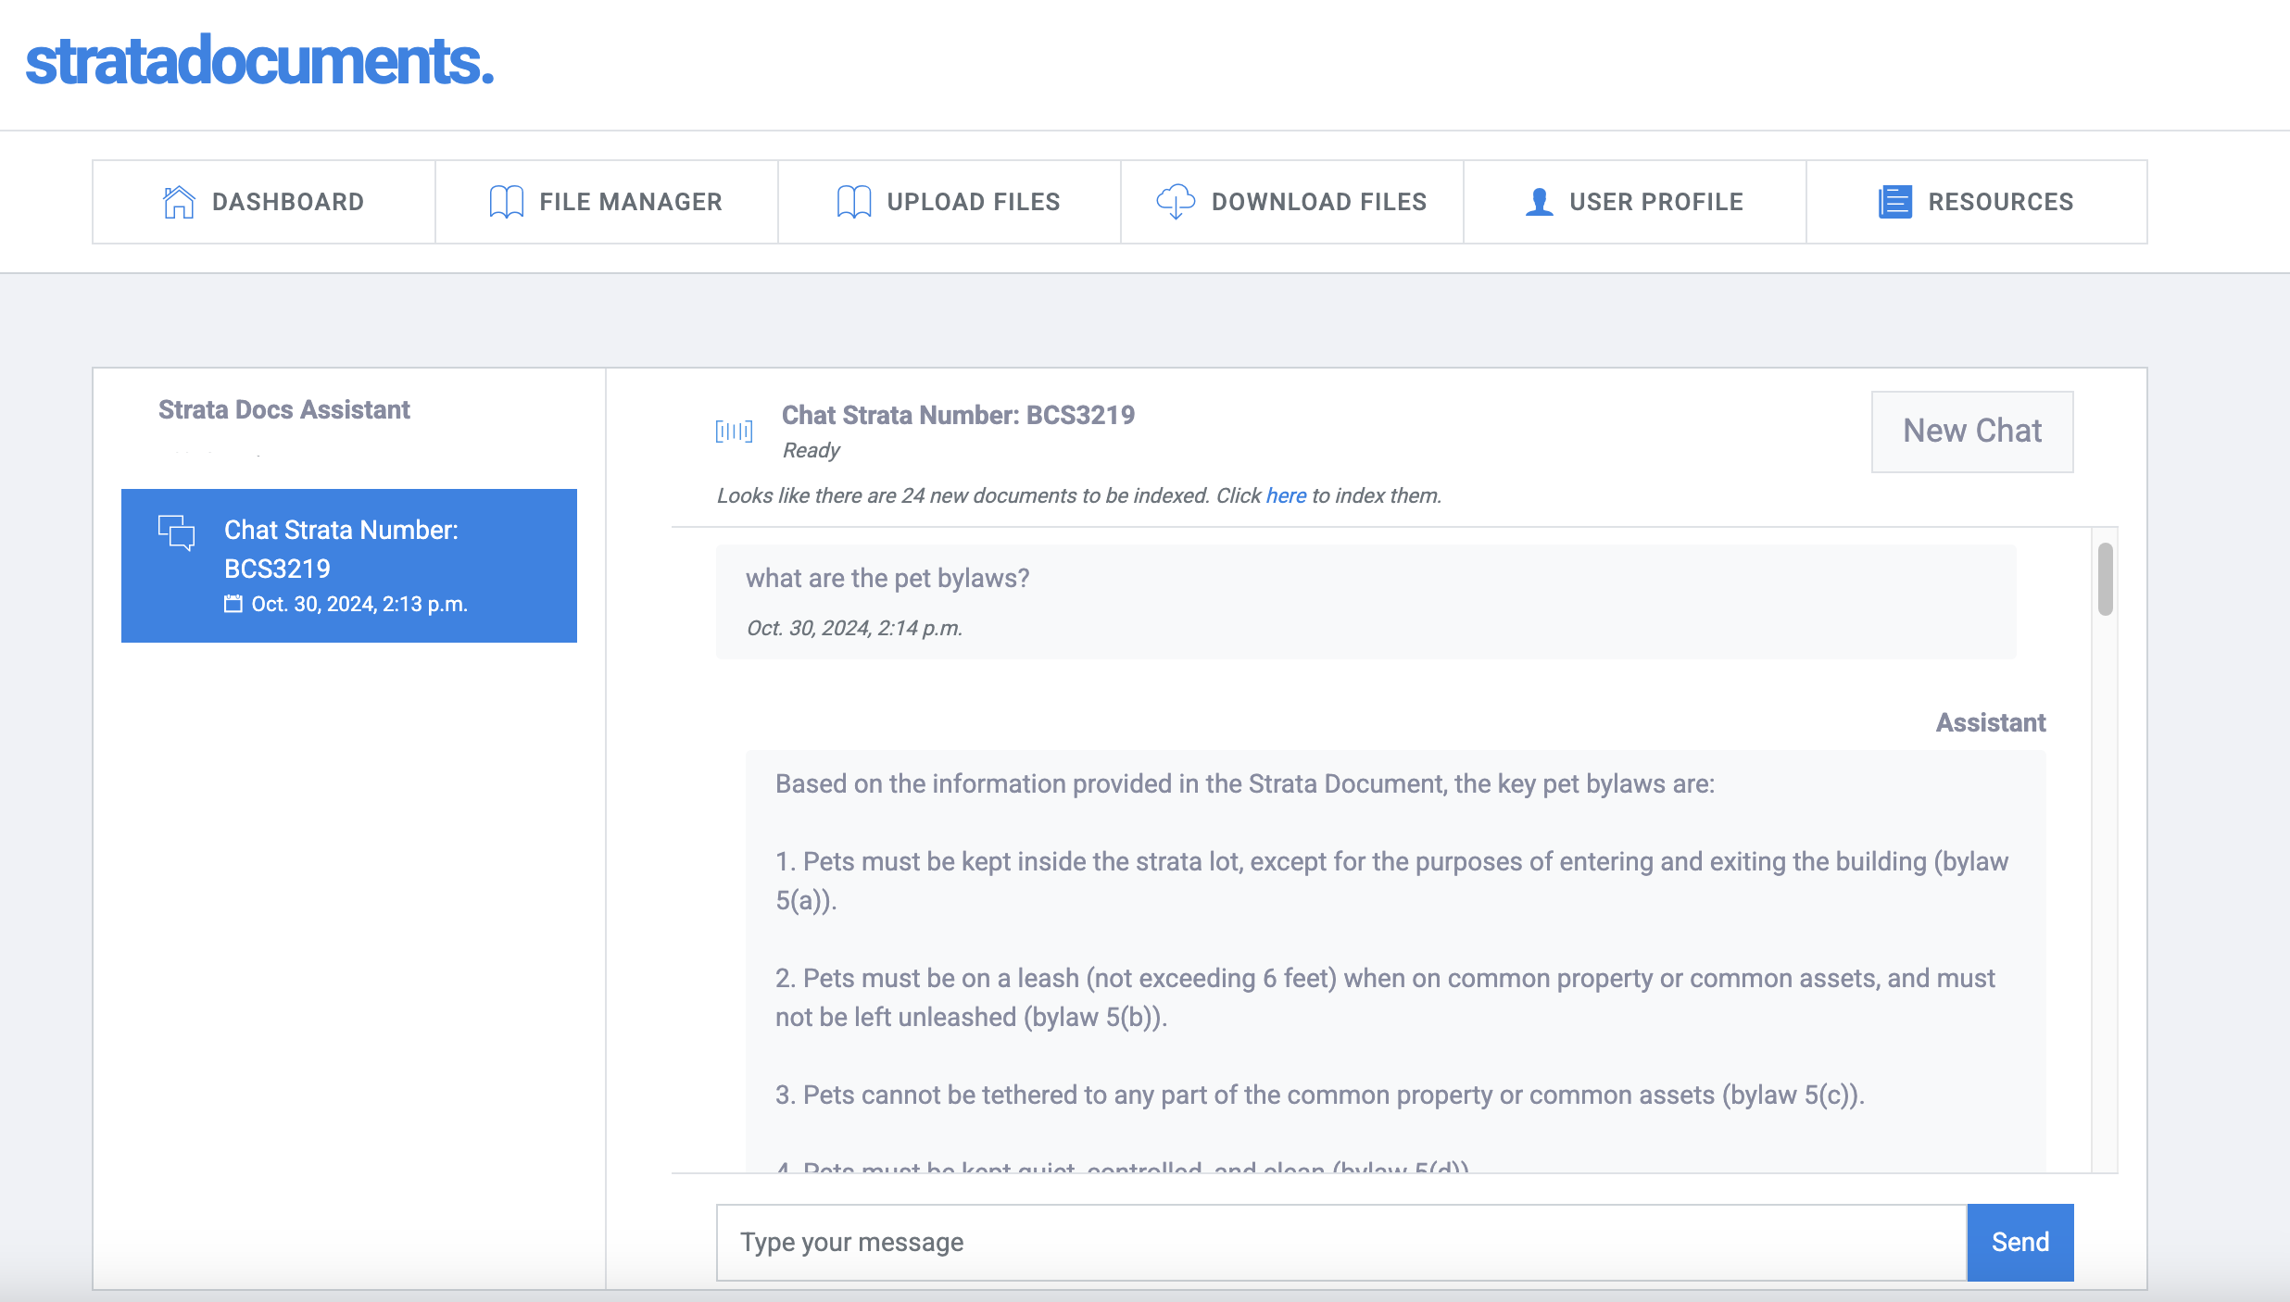The width and height of the screenshot is (2290, 1302).
Task: Click the User Profile person icon
Action: 1539,202
